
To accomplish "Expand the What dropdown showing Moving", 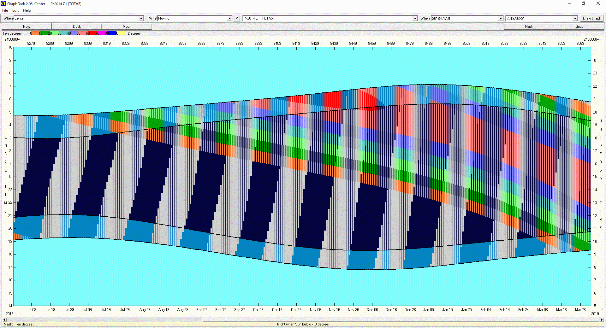I will (x=229, y=19).
